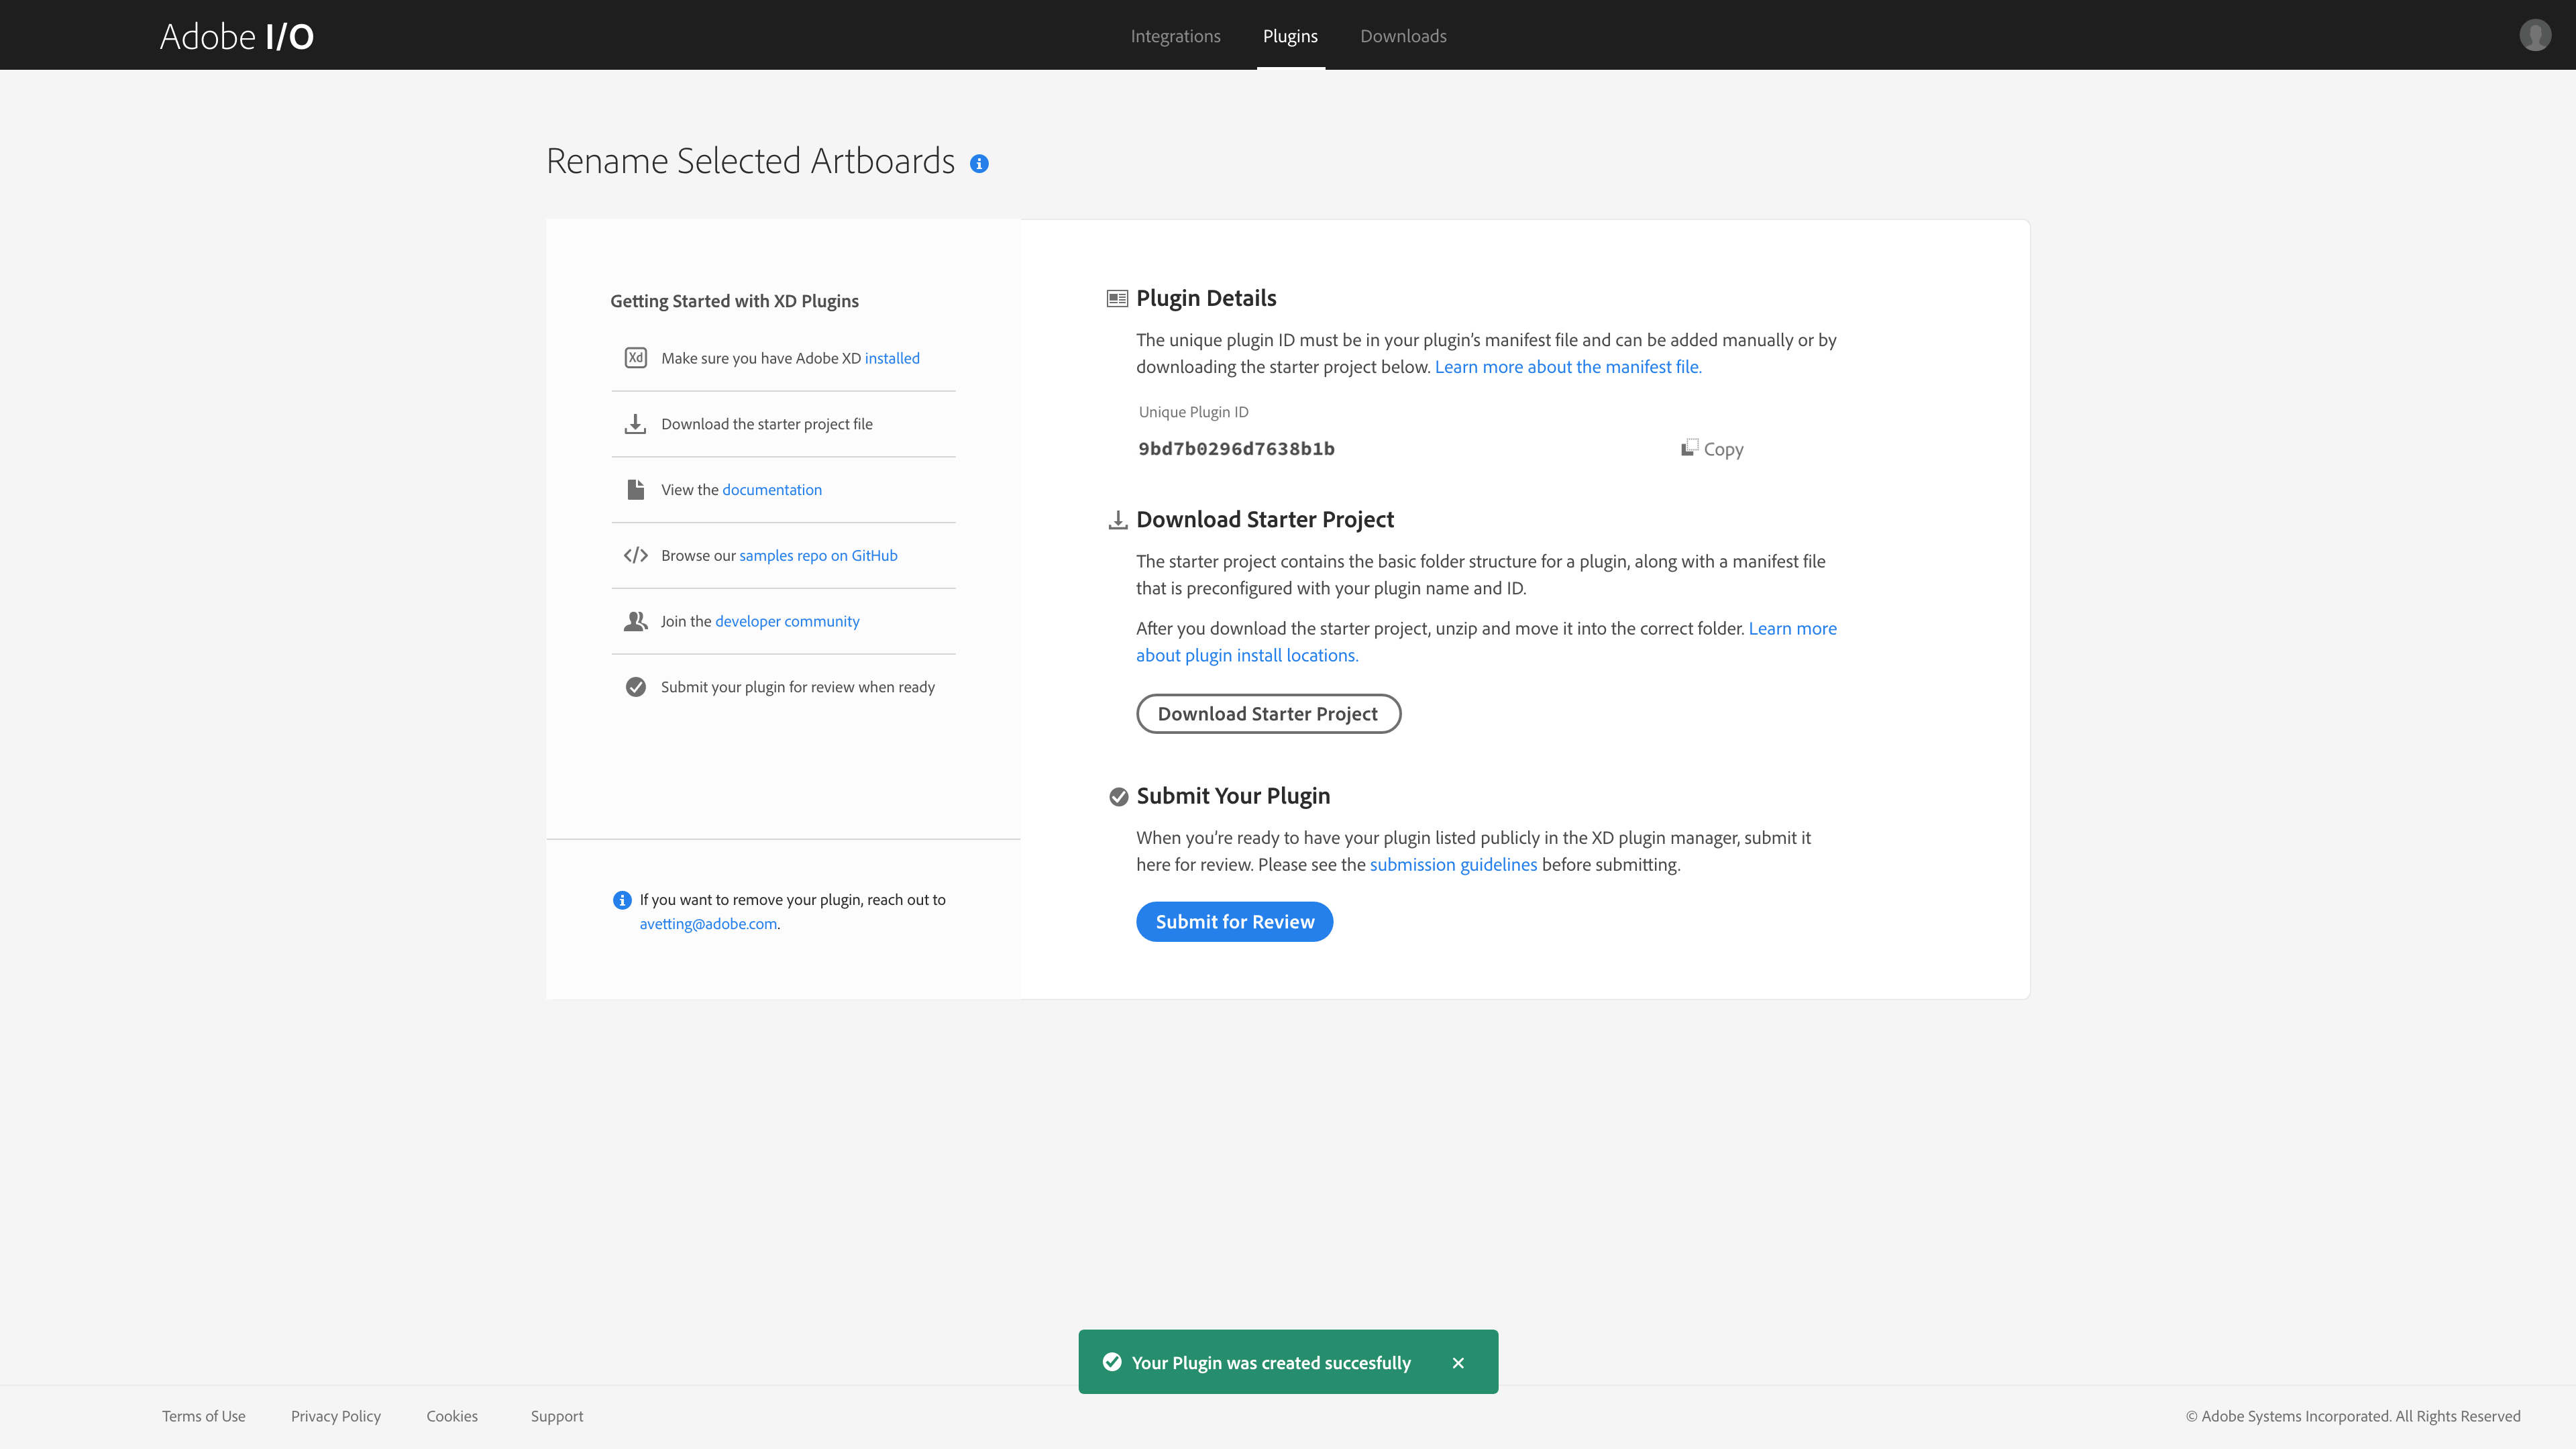Click Submit your plugin for review when ready
The image size is (2576, 1449).
click(x=797, y=687)
